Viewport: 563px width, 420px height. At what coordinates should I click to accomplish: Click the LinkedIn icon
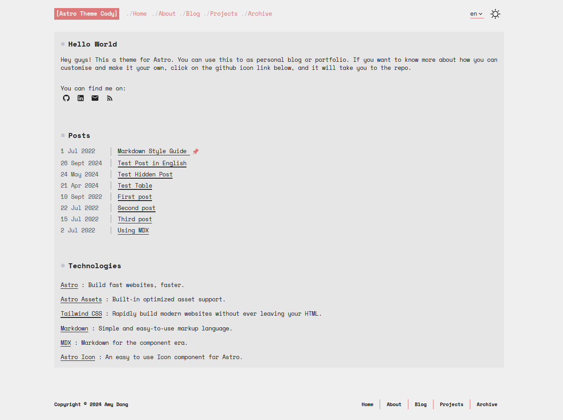click(81, 98)
